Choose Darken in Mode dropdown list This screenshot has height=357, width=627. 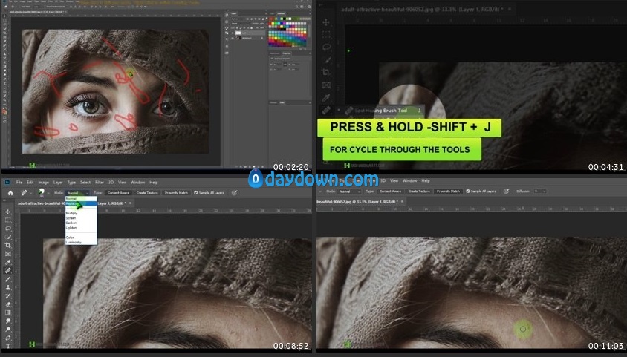click(x=81, y=223)
